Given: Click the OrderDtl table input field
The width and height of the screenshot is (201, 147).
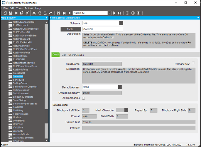Looking at the screenshot, I should pos(103,29).
